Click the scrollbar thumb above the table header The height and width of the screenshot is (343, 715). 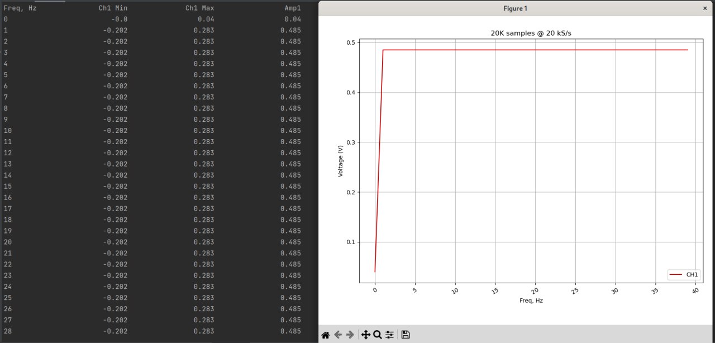point(50,1)
